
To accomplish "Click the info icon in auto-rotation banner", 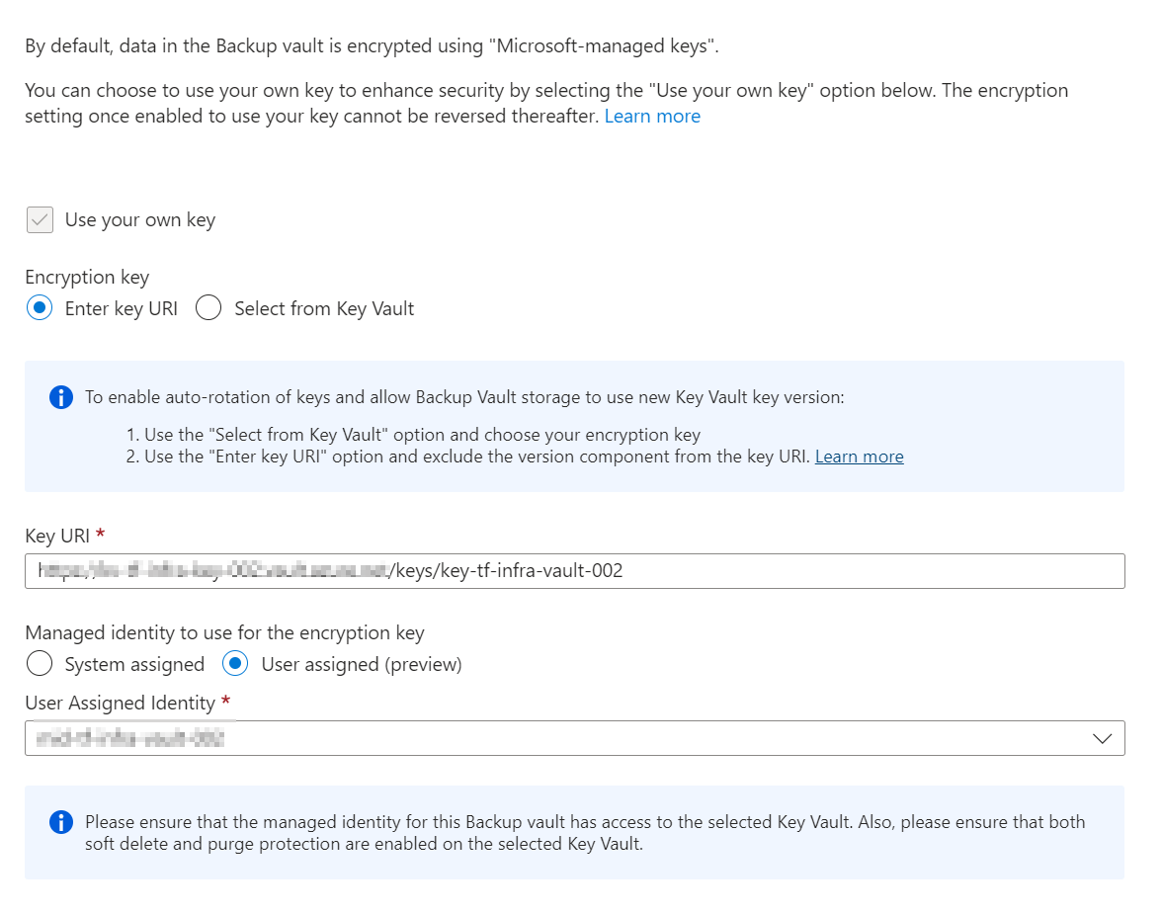I will pos(61,398).
